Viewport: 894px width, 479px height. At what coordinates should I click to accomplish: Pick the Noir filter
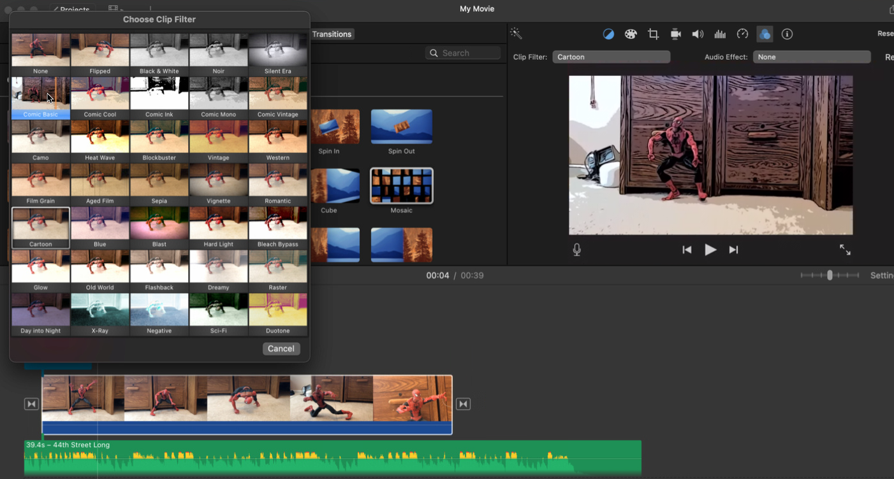219,55
